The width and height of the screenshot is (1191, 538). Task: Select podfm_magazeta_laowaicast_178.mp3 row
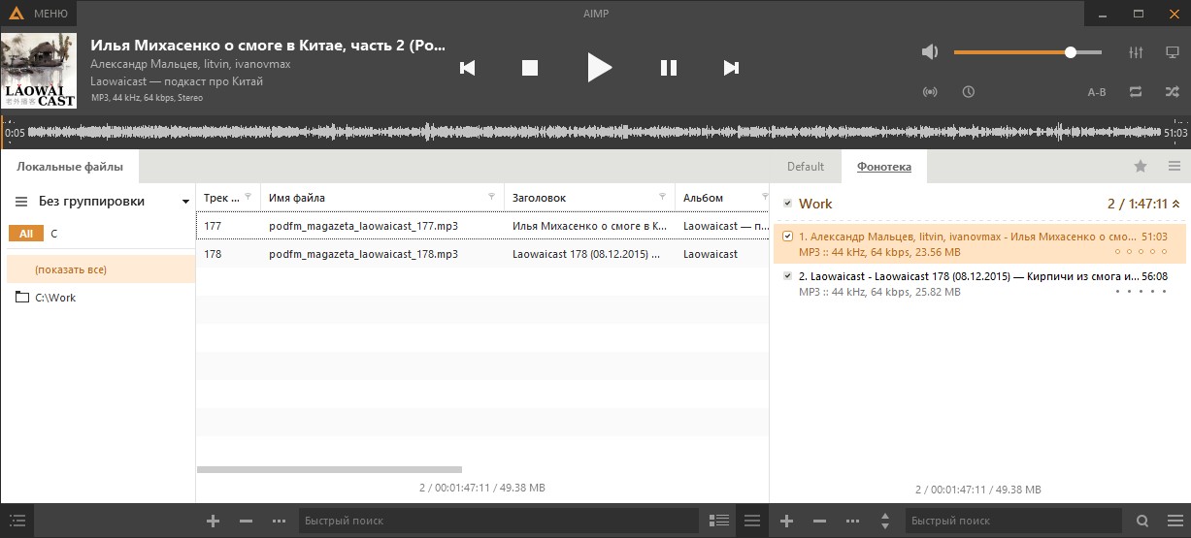point(482,254)
